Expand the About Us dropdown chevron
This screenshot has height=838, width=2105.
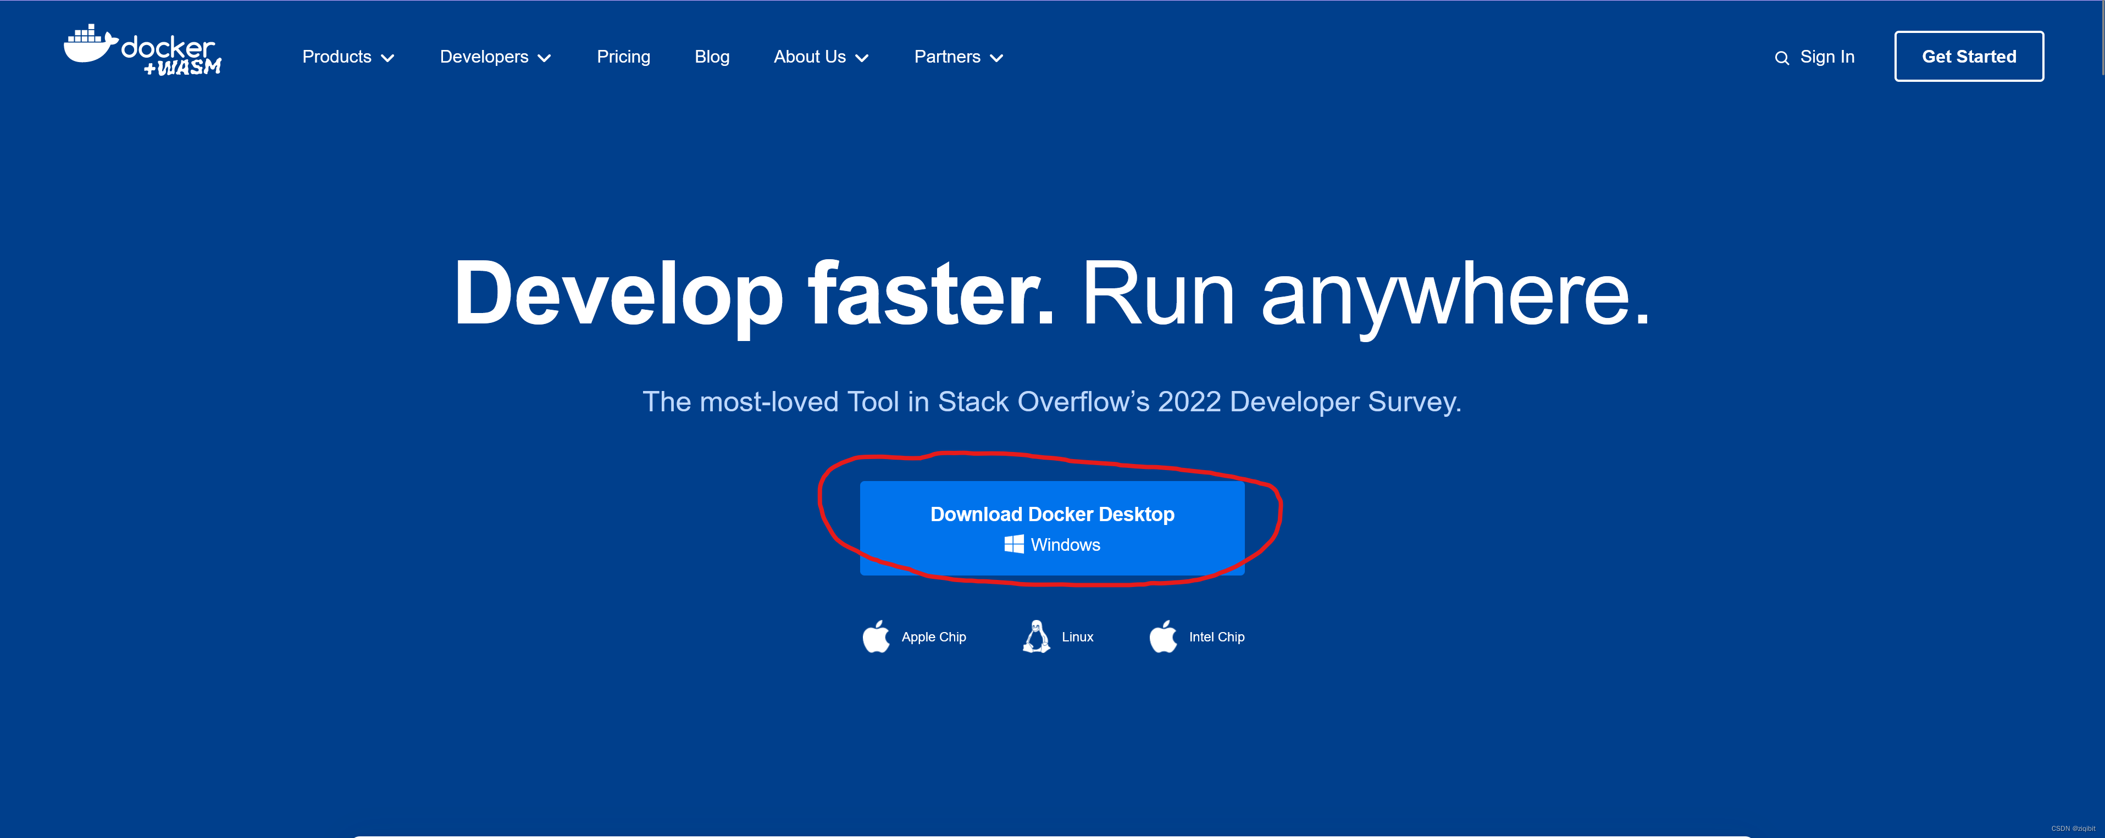point(861,58)
